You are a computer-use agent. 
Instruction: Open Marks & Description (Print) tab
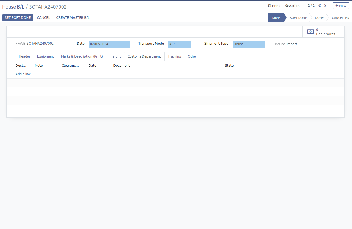pos(82,56)
